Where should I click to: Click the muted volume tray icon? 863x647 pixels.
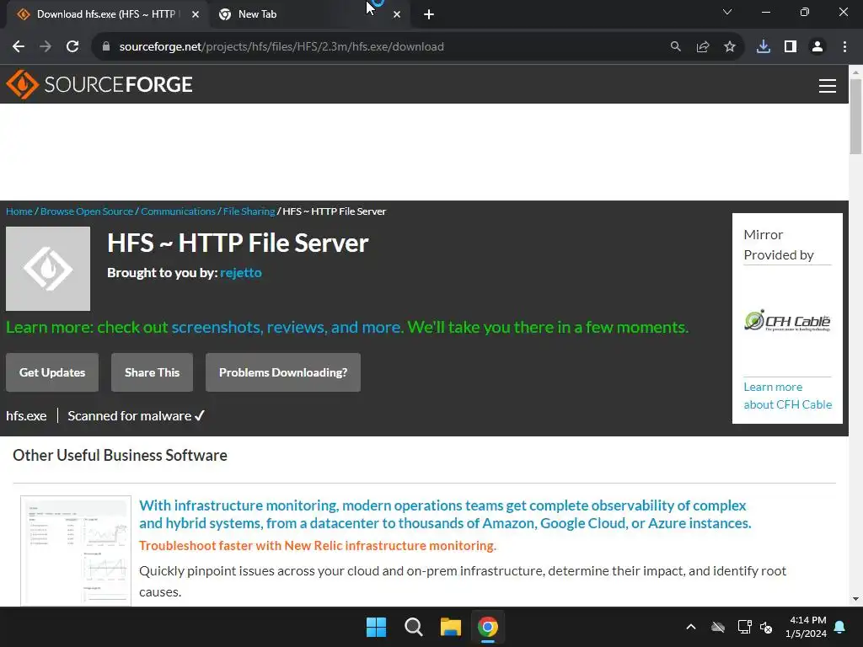tap(766, 627)
